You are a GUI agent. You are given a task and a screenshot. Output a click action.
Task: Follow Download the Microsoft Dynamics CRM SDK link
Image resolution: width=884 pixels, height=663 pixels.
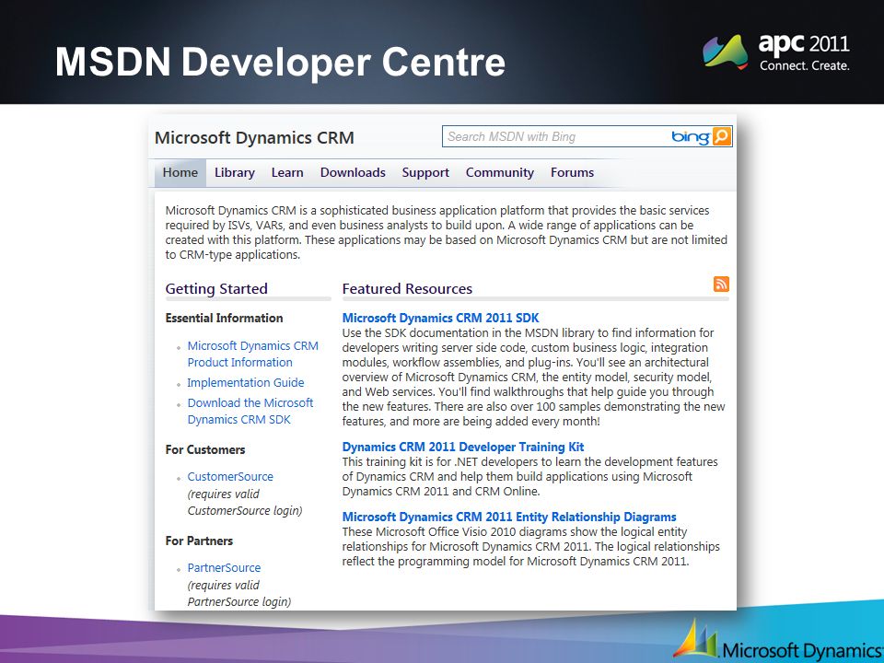point(250,411)
